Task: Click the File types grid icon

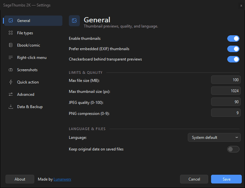Action: 11,33
